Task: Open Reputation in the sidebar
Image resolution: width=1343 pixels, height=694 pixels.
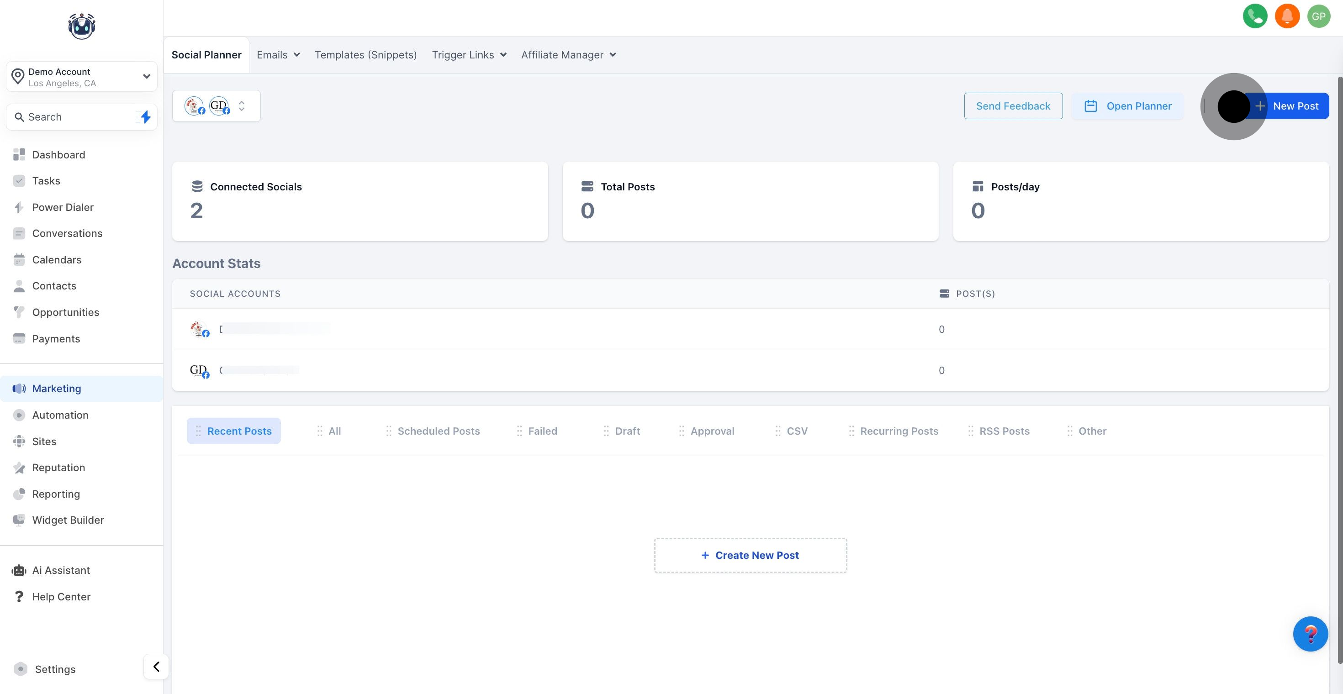Action: tap(58, 468)
